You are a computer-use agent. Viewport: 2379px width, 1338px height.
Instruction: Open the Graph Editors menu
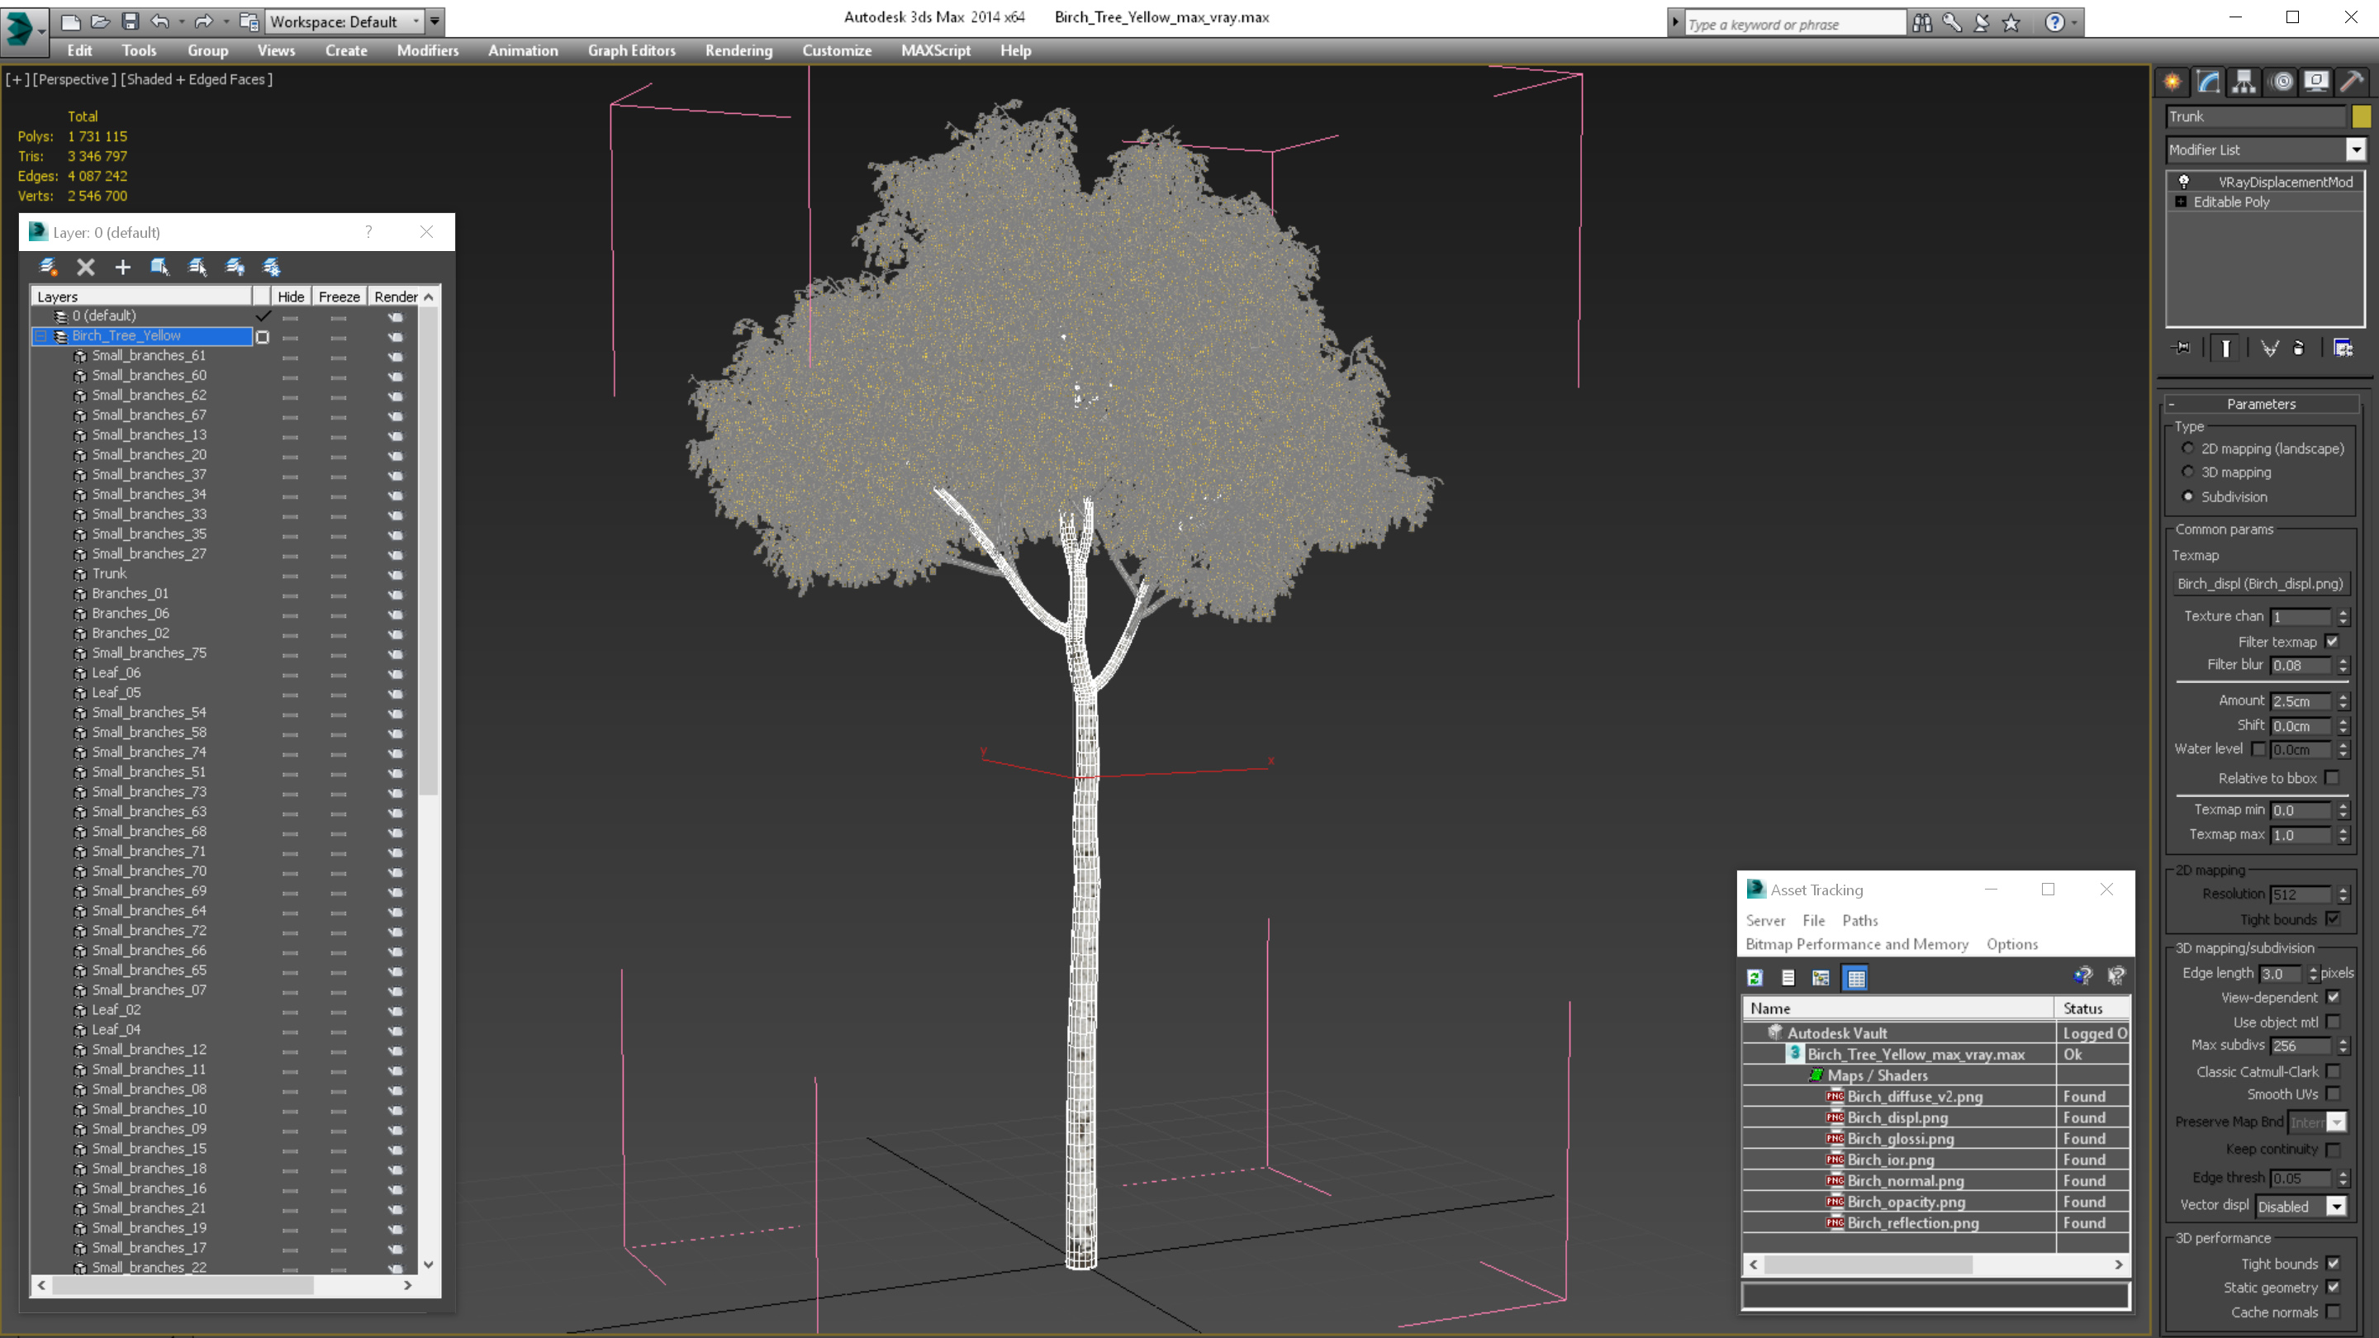click(632, 50)
